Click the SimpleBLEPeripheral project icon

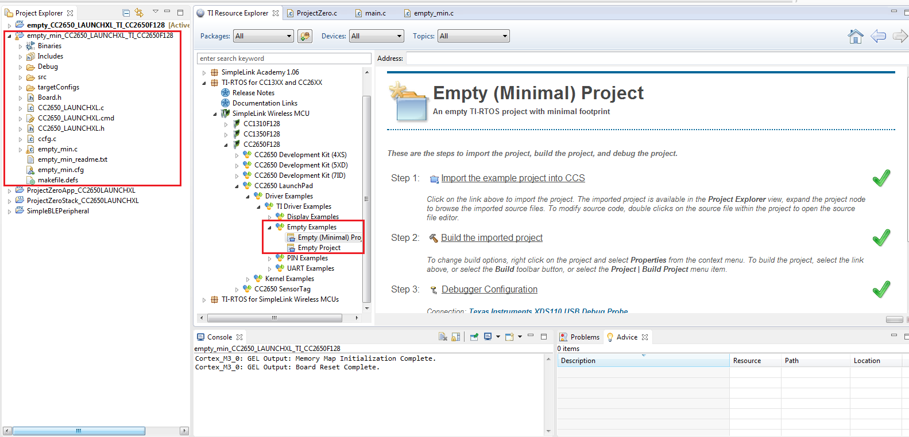tap(20, 210)
